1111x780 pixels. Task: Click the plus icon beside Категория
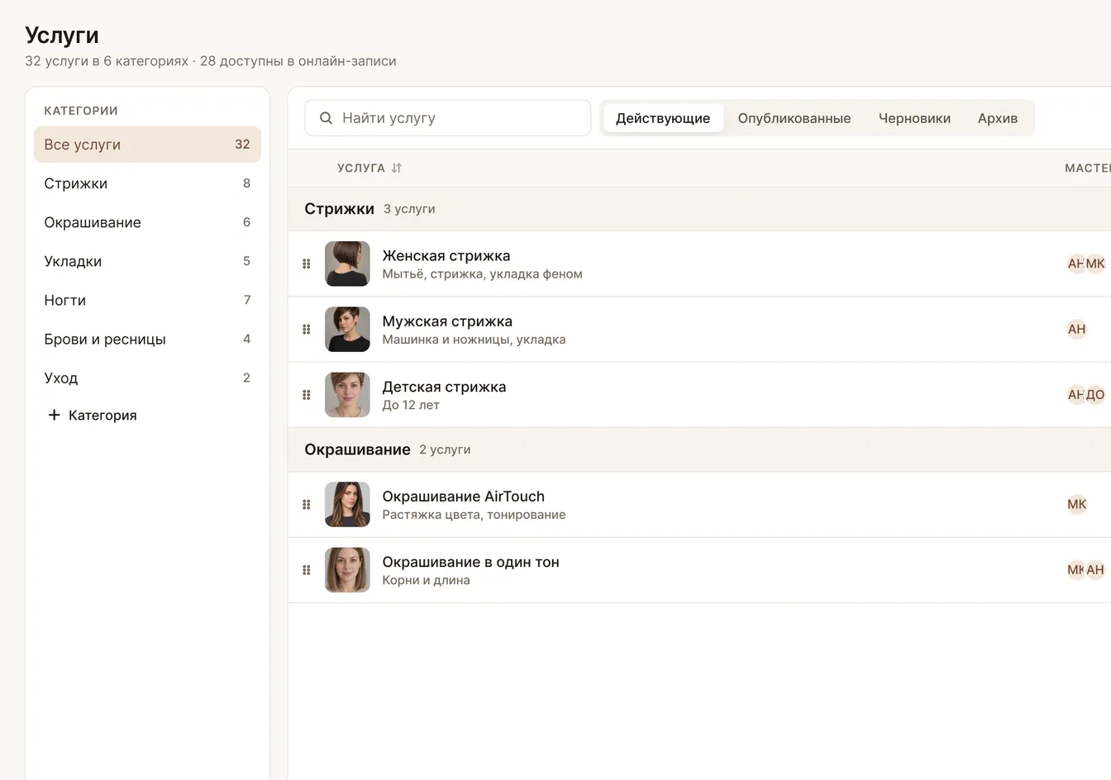point(55,415)
